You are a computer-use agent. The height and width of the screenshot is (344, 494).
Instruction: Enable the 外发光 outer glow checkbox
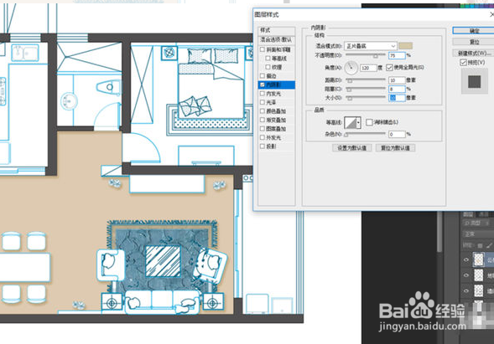point(263,137)
